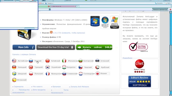Screen dimensions: 172x96
Task: Choose the Swedish language flag
Action: pos(14,74)
